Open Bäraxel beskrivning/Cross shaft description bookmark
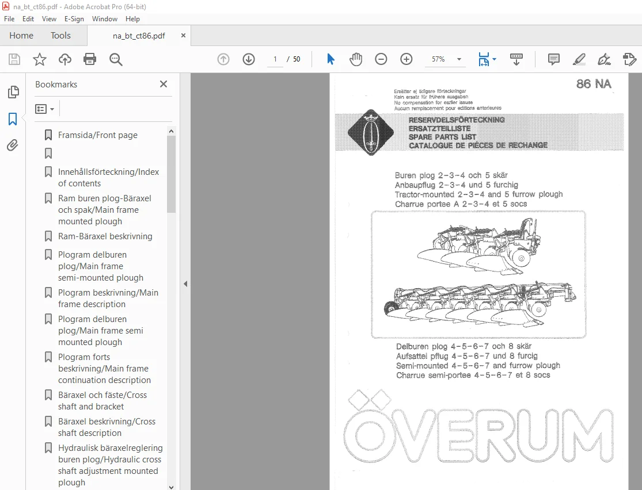The image size is (642, 490). tap(107, 427)
